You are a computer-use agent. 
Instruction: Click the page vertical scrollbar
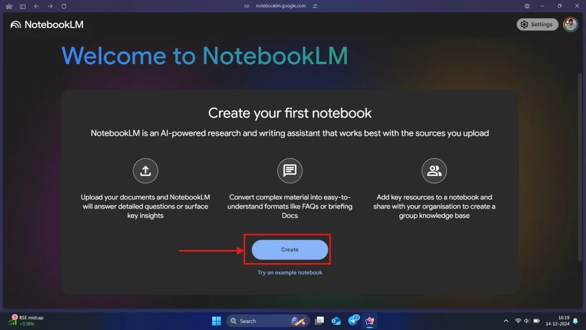click(x=580, y=167)
